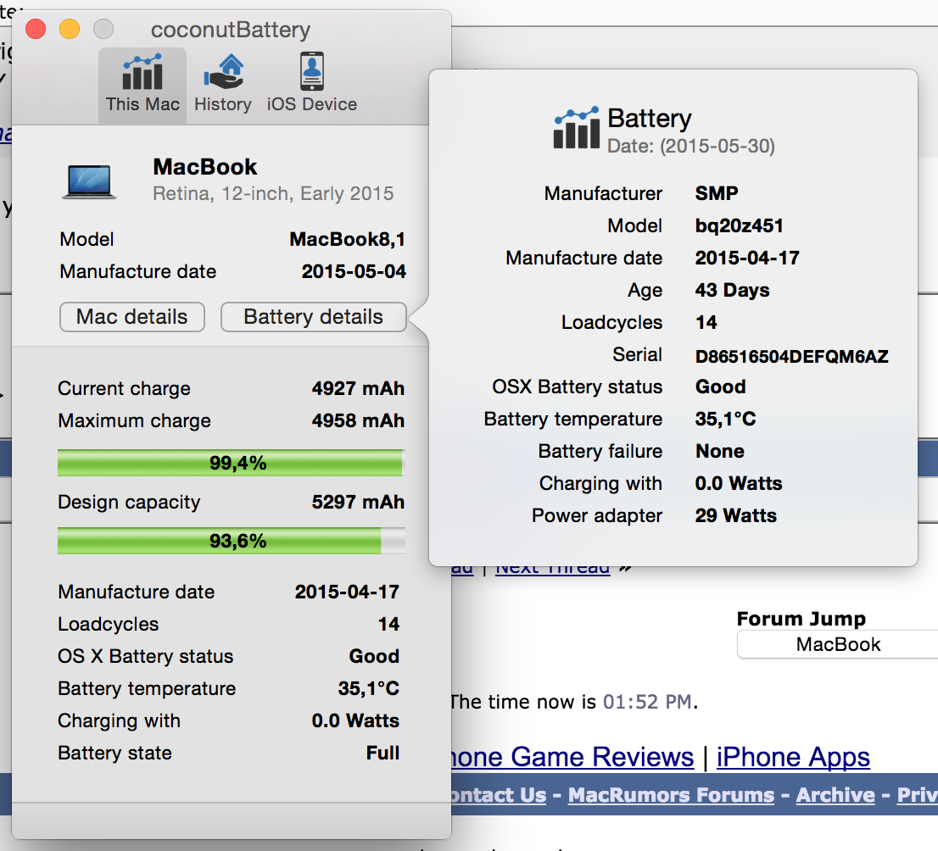Click the 01:52 PM time text
This screenshot has height=851, width=938.
pos(647,702)
